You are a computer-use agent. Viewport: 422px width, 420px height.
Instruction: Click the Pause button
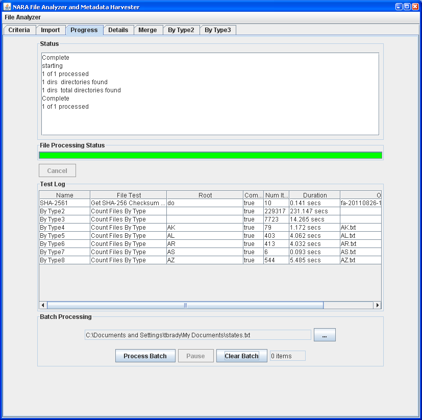point(195,355)
